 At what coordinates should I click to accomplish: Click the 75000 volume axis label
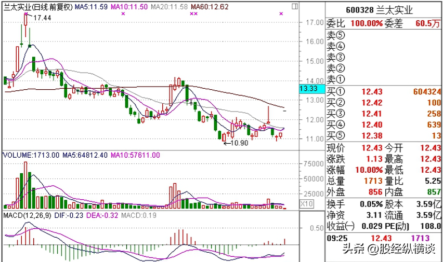click(314, 164)
